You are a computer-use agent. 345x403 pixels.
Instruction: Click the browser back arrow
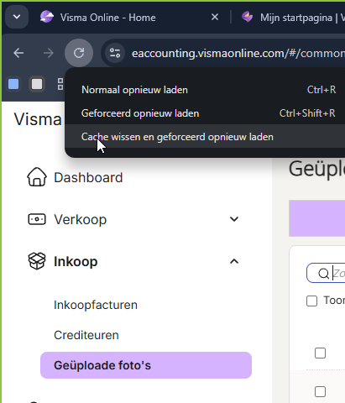coord(18,53)
